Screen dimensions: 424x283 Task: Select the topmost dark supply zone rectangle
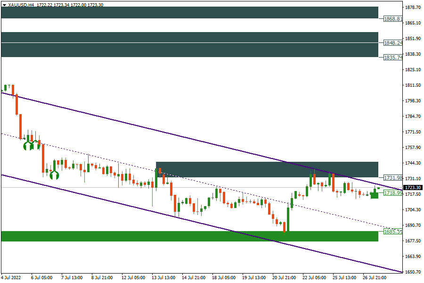coord(189,12)
